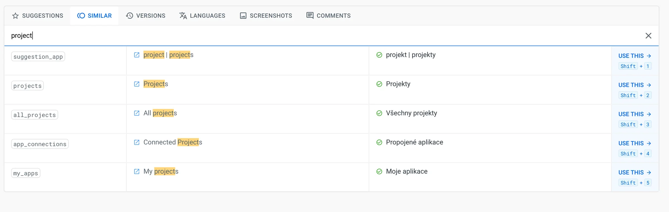Select the app_connections key label
Viewport: 669px width, 212px height.
pyautogui.click(x=40, y=144)
